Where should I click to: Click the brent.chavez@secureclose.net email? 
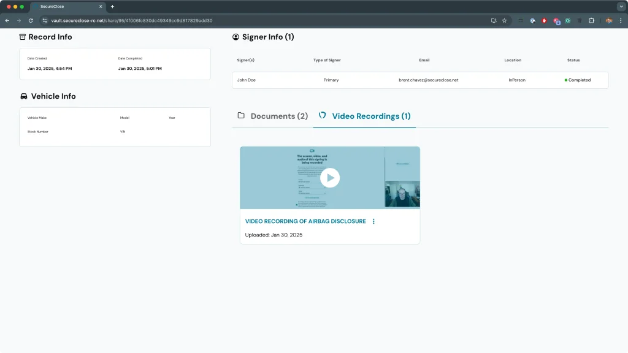(x=428, y=80)
